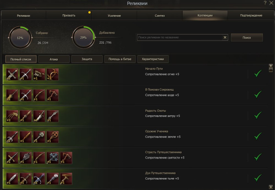The image size is (275, 190).
Task: Click the crossbow relic in В Поисках Сокровищ
Action: click(x=52, y=95)
